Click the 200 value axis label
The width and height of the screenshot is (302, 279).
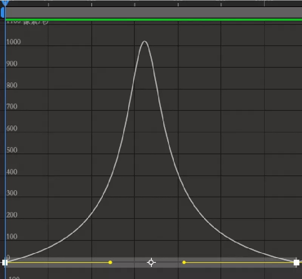[x=12, y=215]
